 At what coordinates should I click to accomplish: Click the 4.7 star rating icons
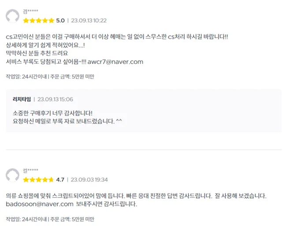(38, 179)
